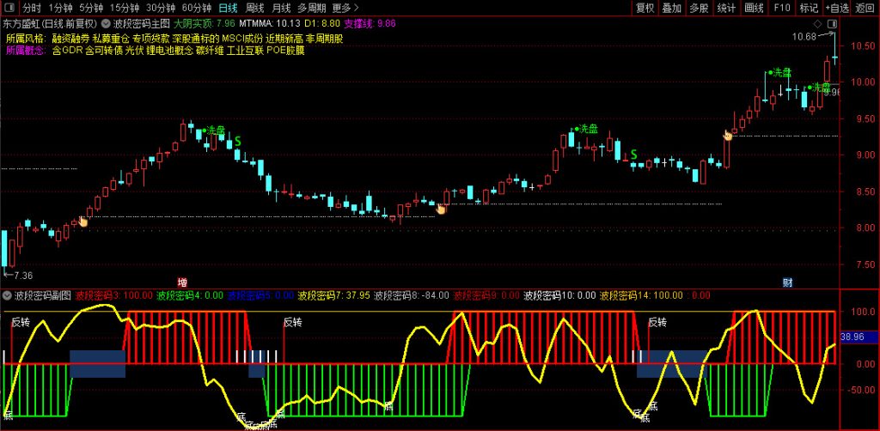
Task: Click the green S sell signal near 9.00
Action: coord(633,155)
